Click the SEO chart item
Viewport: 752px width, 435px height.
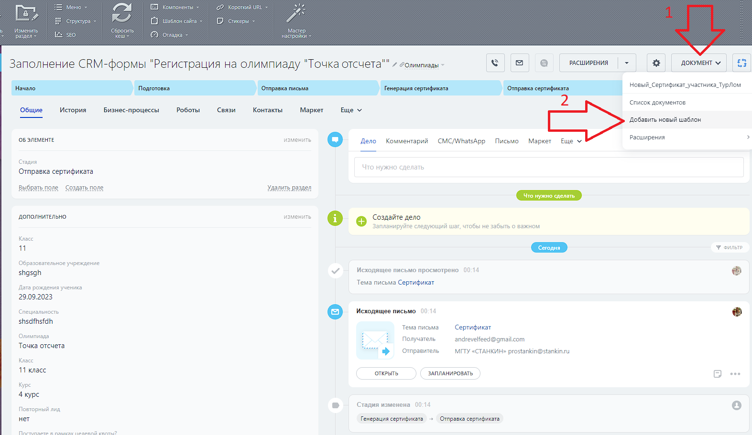pos(65,34)
